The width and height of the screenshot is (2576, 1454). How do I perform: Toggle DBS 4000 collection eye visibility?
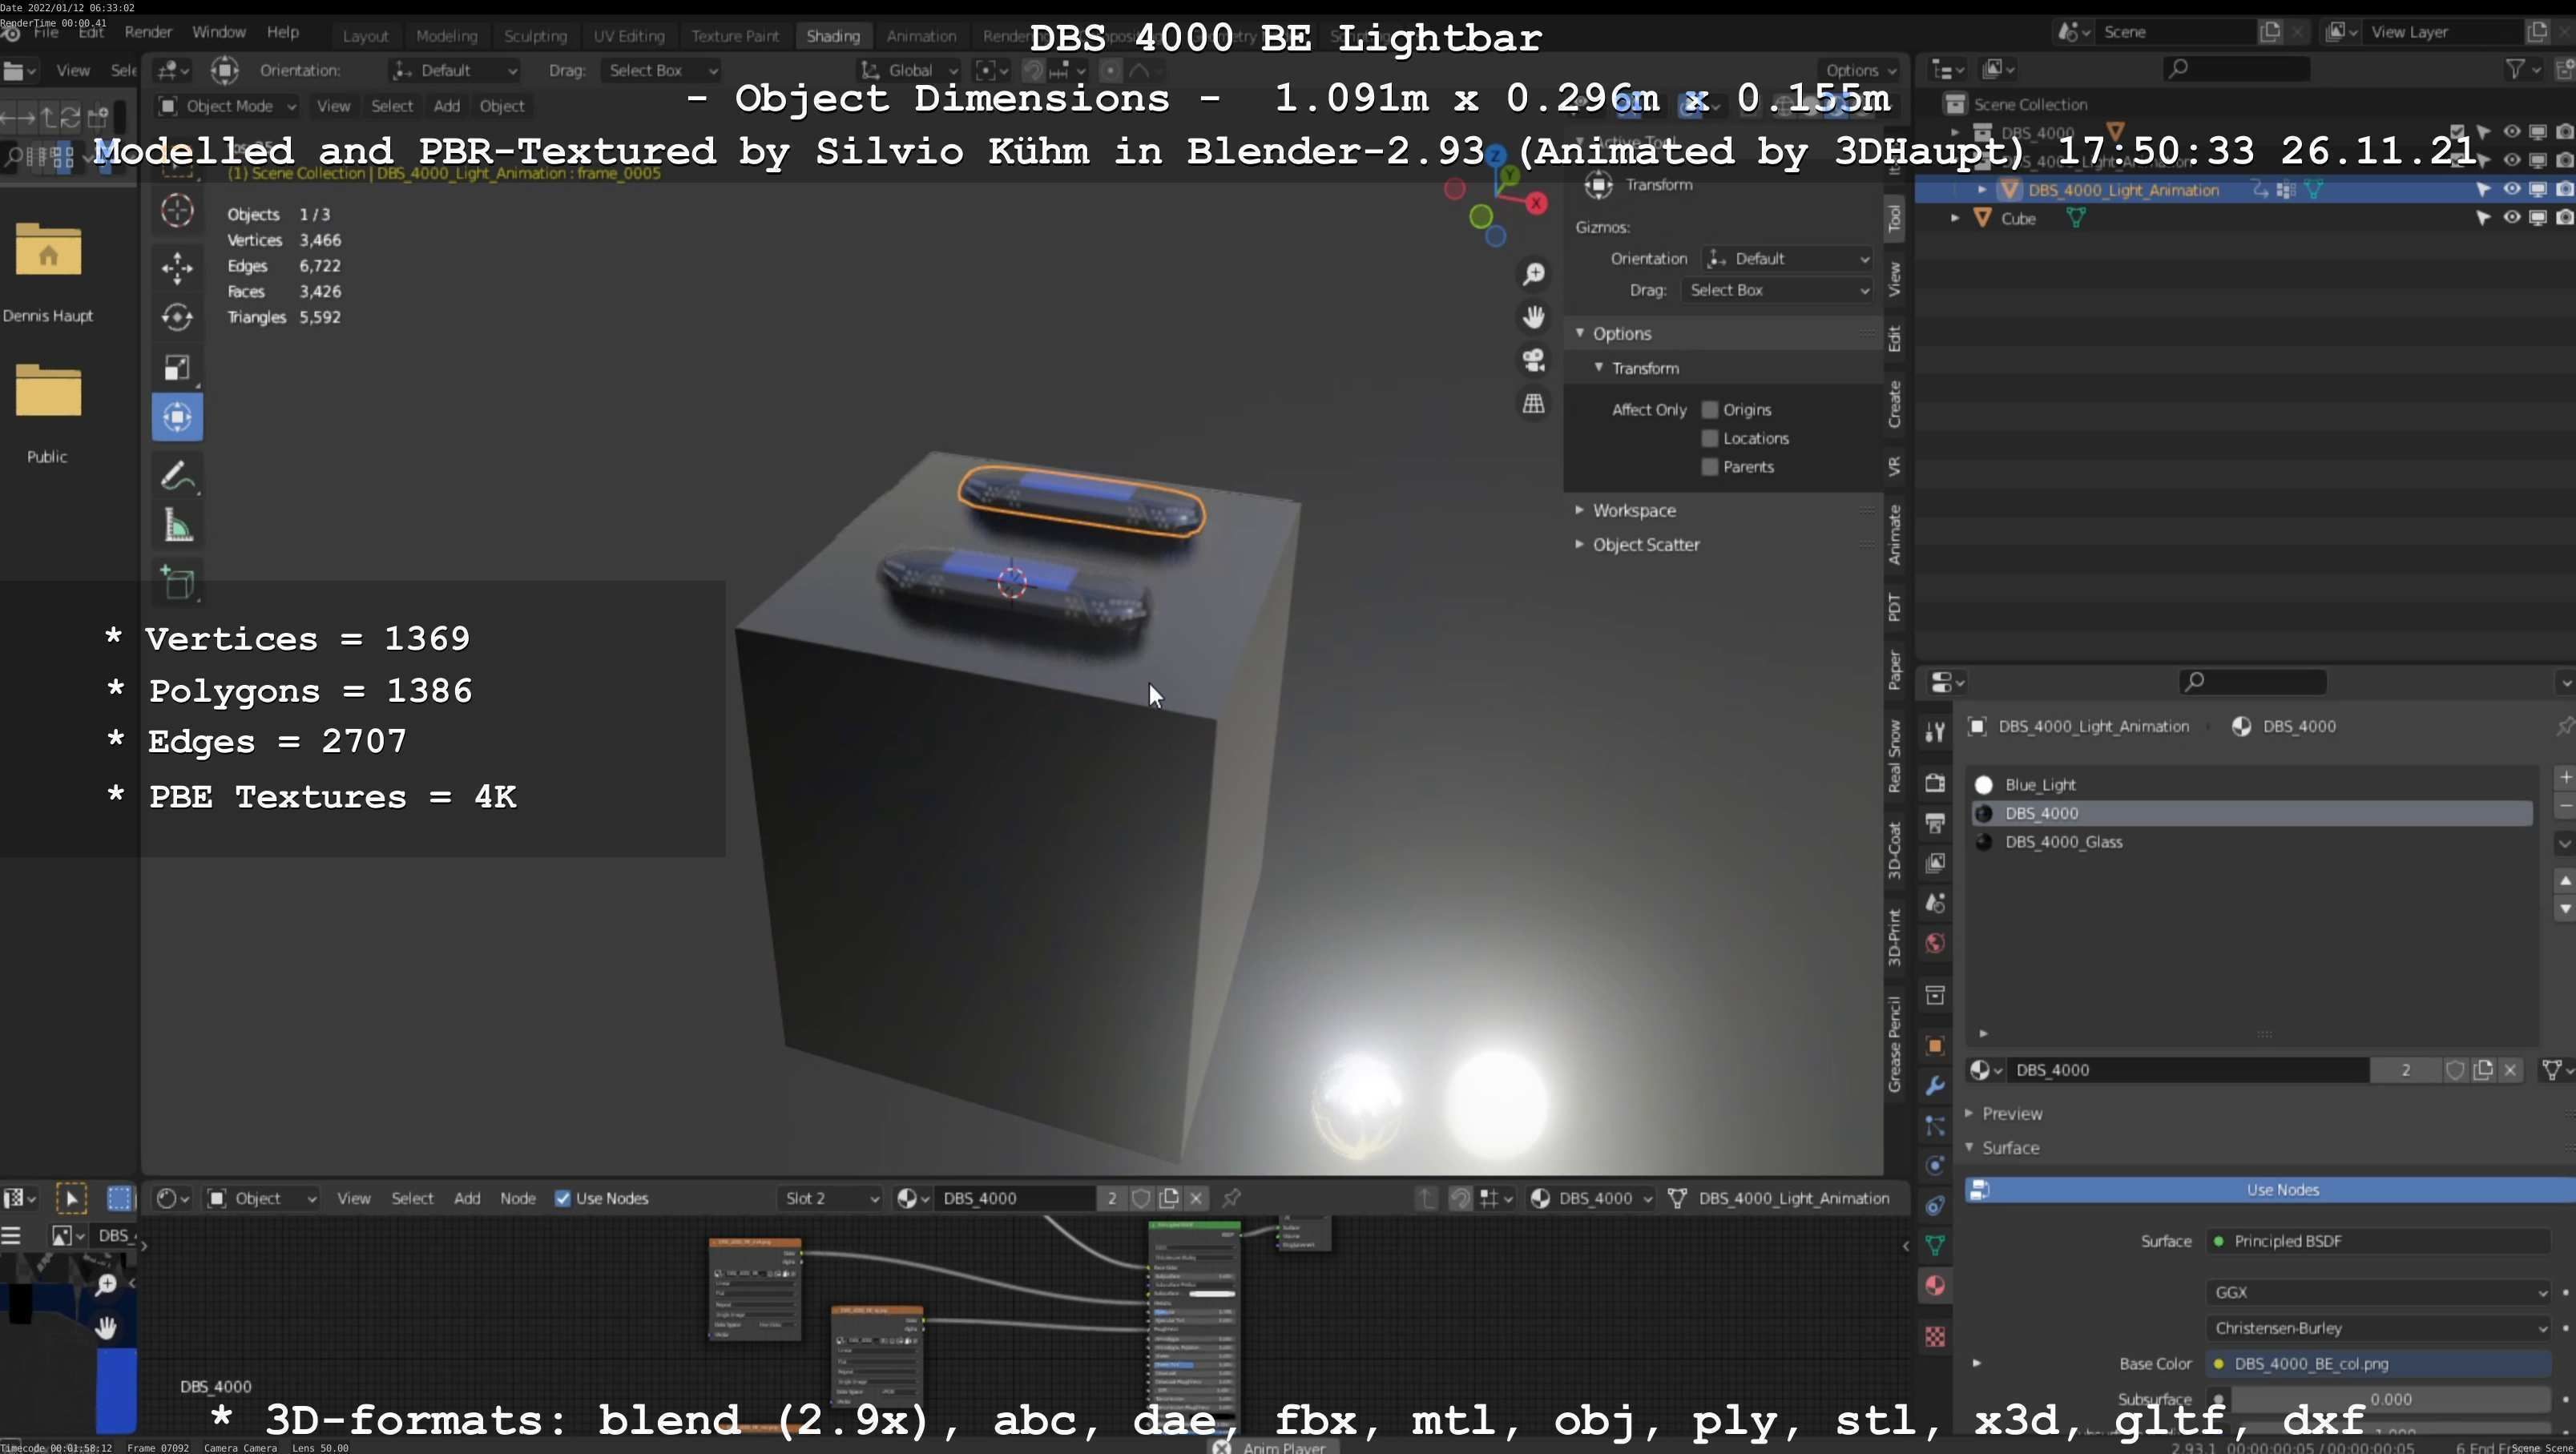[x=2512, y=131]
